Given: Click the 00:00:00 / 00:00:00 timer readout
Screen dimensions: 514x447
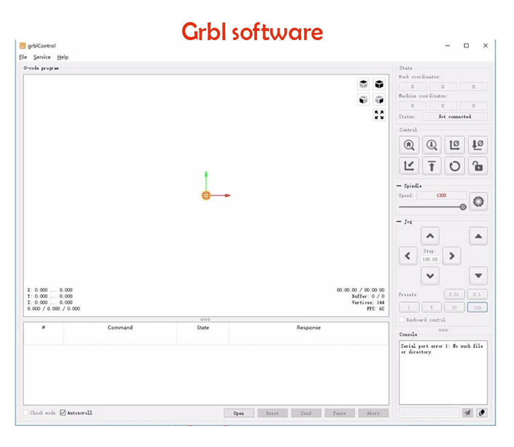Looking at the screenshot, I should click(x=361, y=290).
